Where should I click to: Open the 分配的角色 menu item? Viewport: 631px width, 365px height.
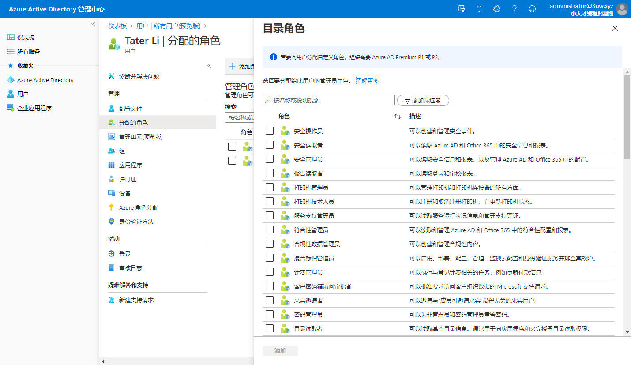pyautogui.click(x=158, y=123)
